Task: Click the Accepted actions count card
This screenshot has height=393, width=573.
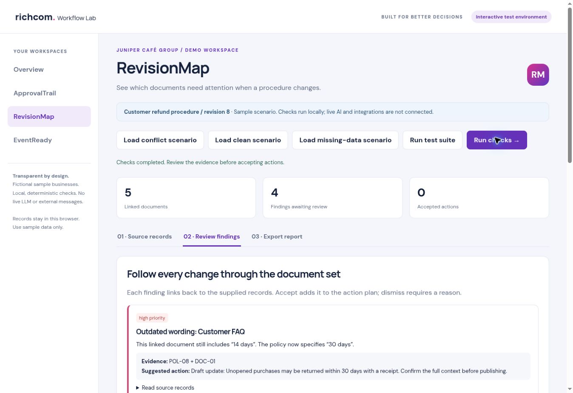Action: (x=479, y=198)
